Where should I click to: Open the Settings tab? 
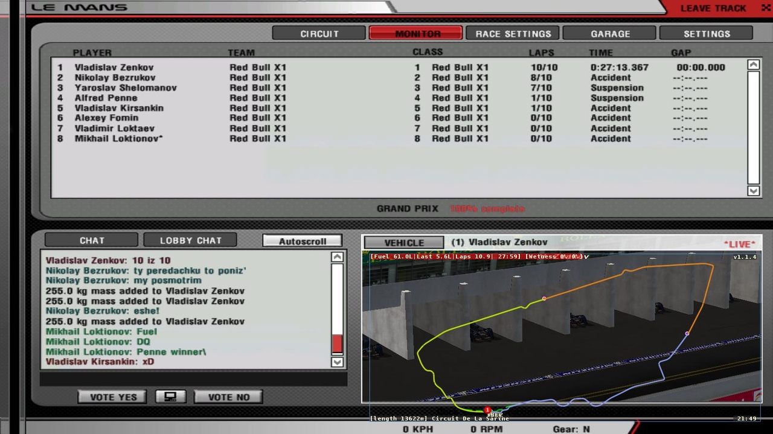click(706, 33)
